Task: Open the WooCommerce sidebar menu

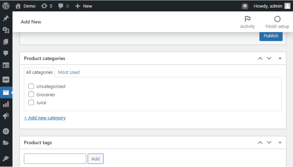Action: tap(6, 80)
